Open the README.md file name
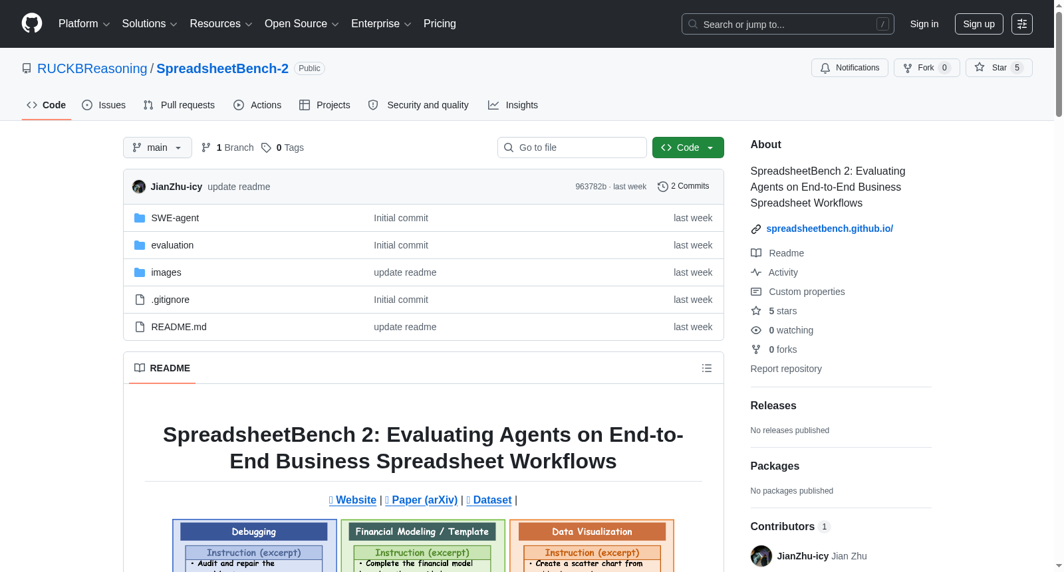This screenshot has width=1064, height=572. pyautogui.click(x=179, y=327)
